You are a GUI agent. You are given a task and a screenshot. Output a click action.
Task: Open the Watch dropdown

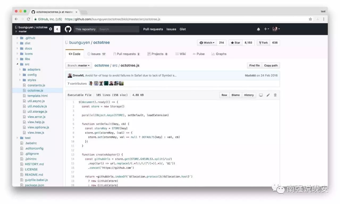point(207,42)
